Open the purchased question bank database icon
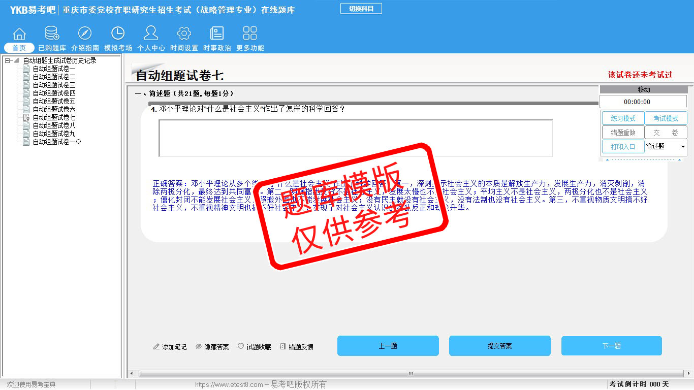Image resolution: width=694 pixels, height=390 pixels. tap(52, 34)
